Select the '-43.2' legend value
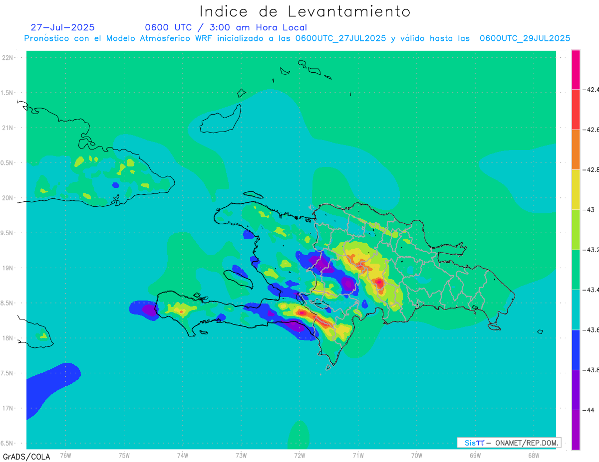This screenshot has height=462, width=599. tap(591, 250)
